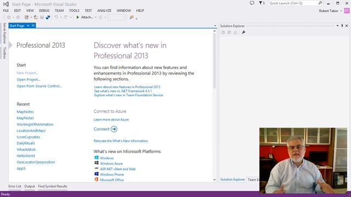This screenshot has width=351, height=197.
Task: Open the TOOLS menu
Action: pos(74,10)
